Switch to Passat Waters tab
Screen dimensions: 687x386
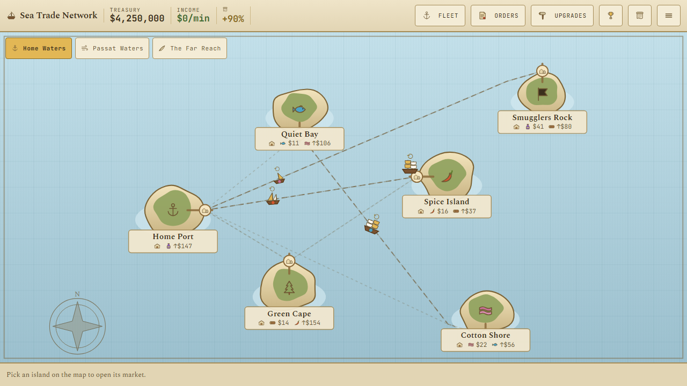tap(112, 48)
